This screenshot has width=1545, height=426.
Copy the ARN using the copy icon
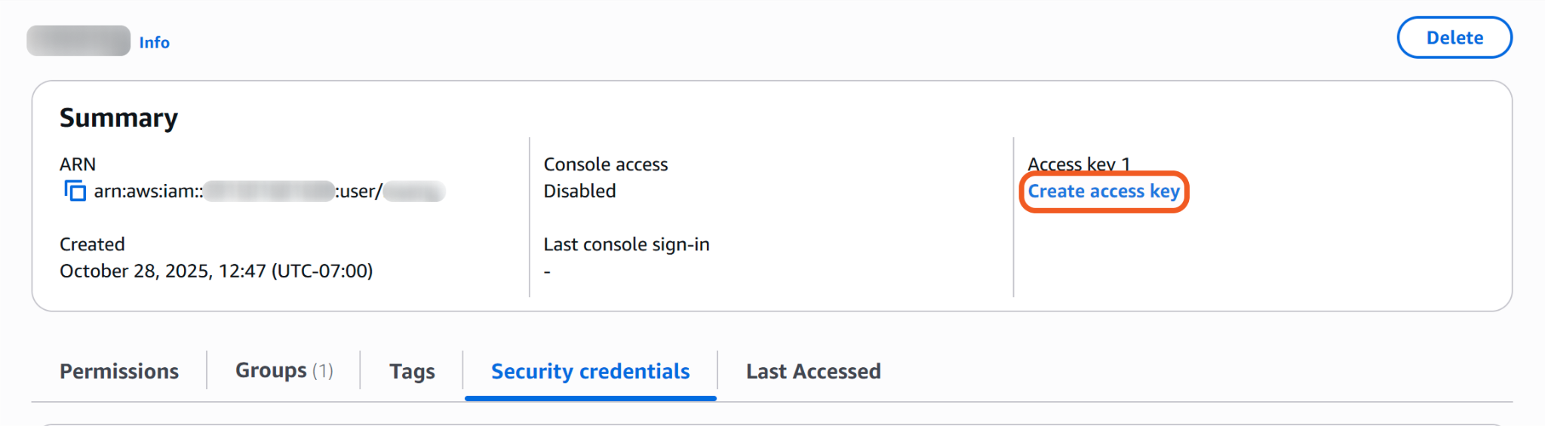point(75,192)
